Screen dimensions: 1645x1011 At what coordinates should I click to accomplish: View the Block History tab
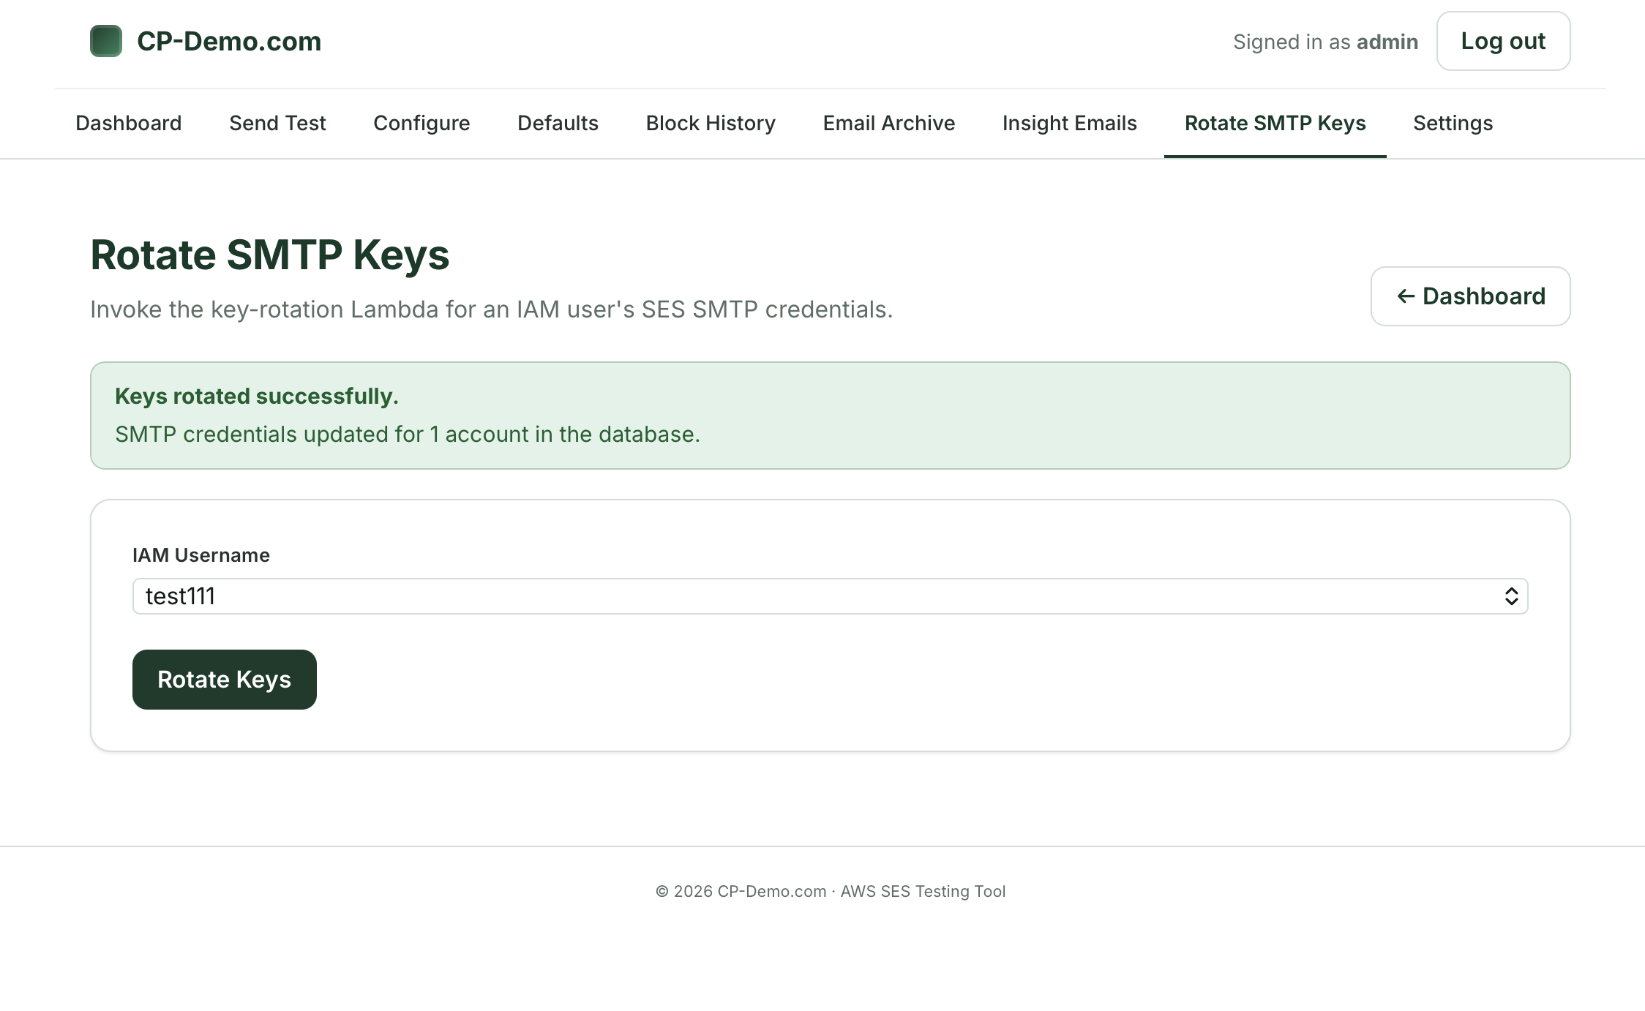(x=711, y=123)
